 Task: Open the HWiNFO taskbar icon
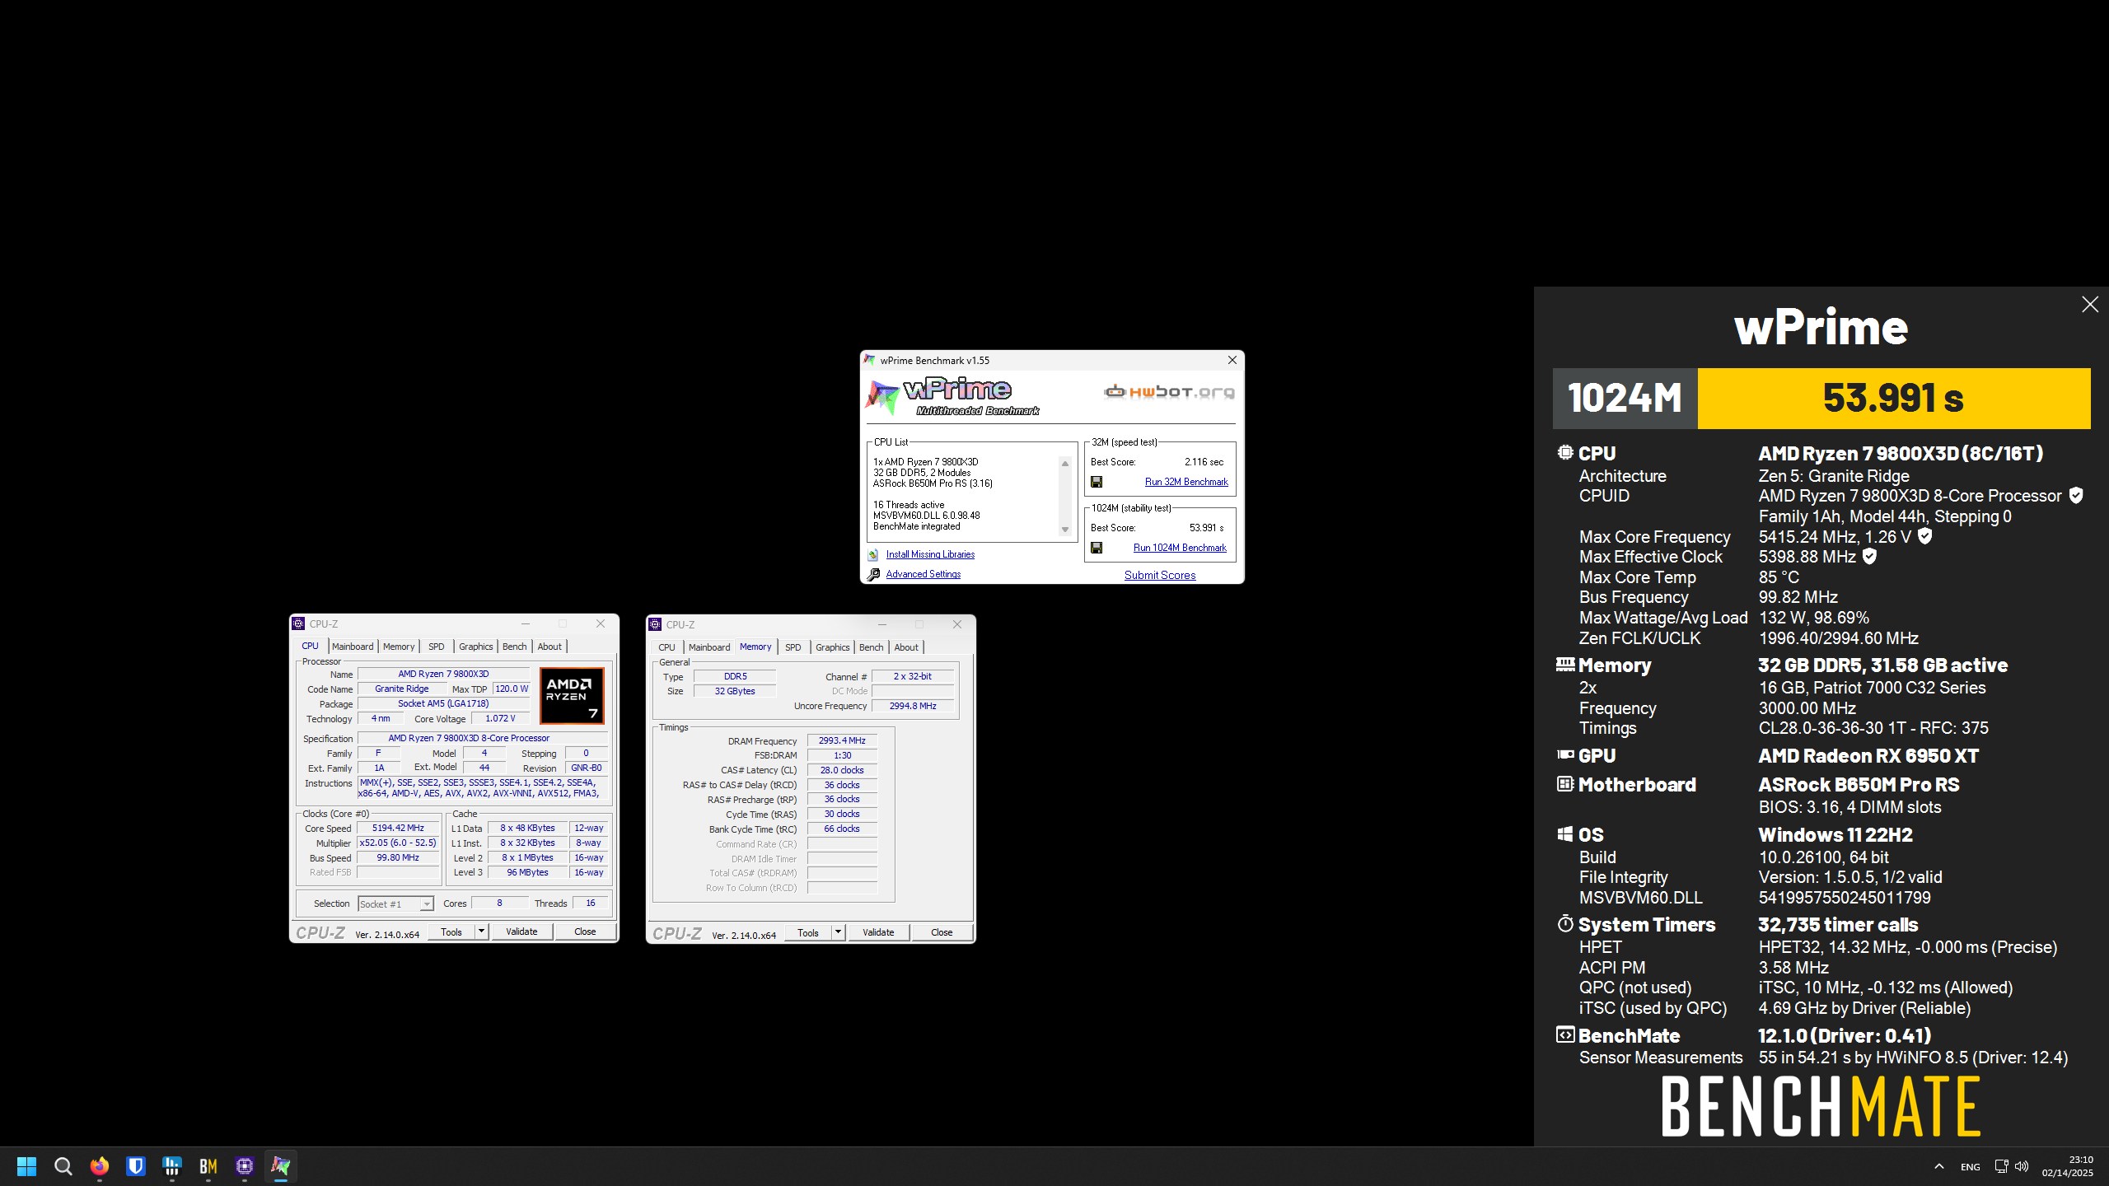coord(171,1166)
